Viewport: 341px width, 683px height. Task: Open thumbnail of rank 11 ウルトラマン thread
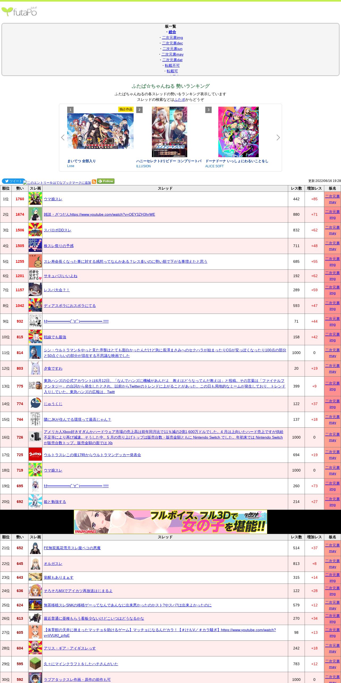point(35,353)
